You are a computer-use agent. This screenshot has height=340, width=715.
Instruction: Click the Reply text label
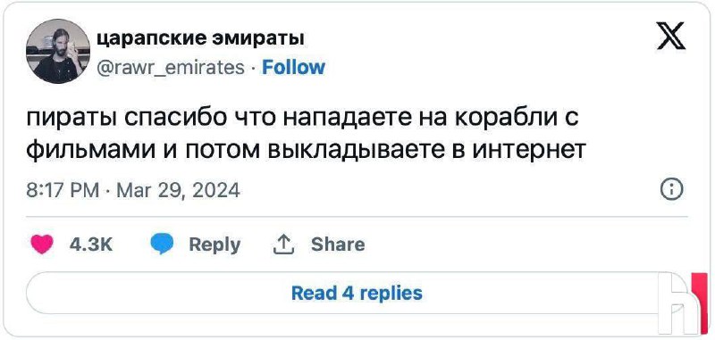[214, 245]
